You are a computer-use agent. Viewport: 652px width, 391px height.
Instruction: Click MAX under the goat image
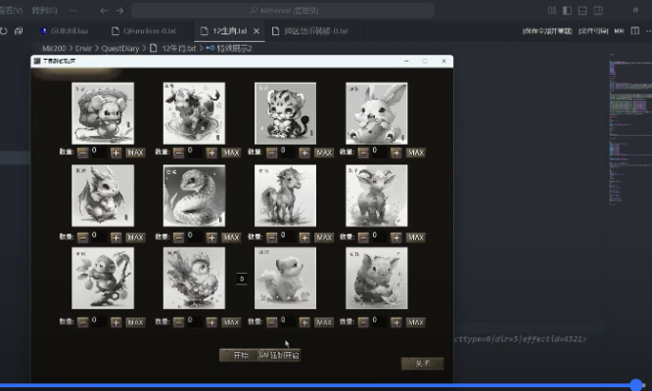[416, 238]
